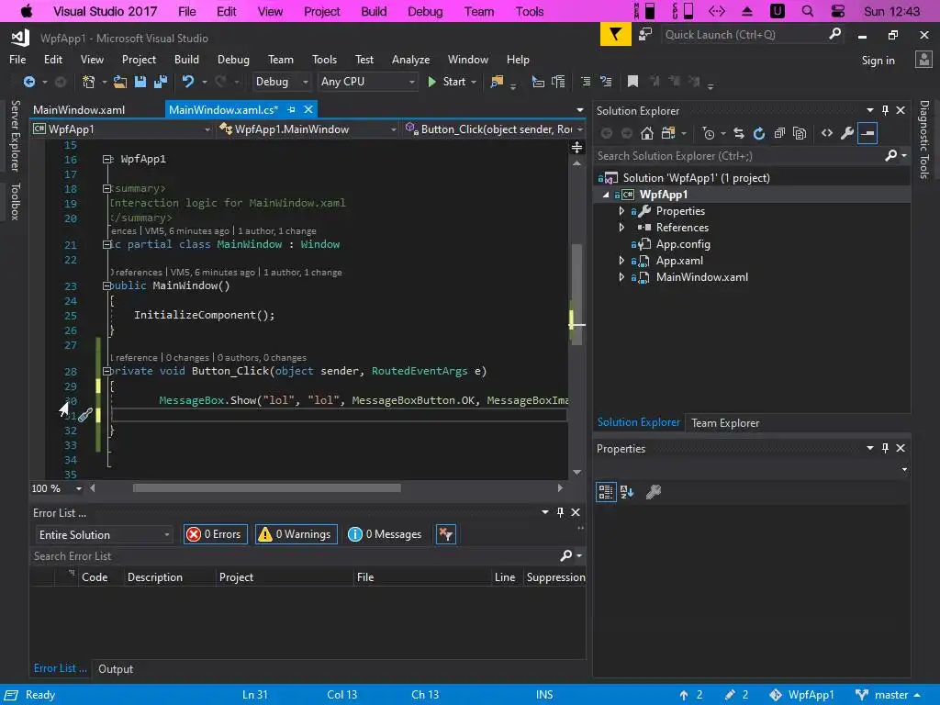Image resolution: width=940 pixels, height=705 pixels.
Task: Click the Save All toolbar icon
Action: [x=161, y=82]
